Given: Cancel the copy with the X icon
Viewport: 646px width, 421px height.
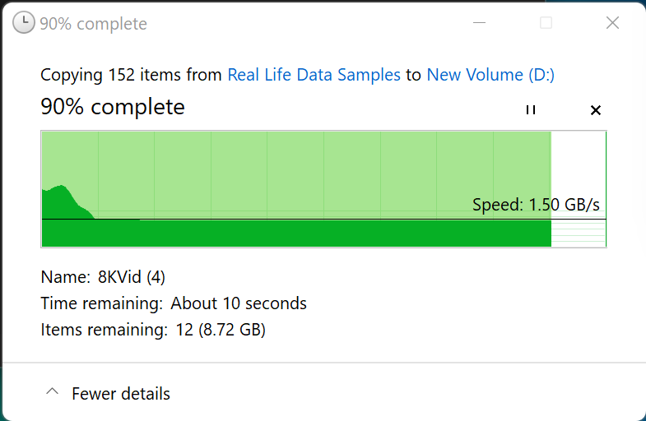Looking at the screenshot, I should click(x=596, y=110).
